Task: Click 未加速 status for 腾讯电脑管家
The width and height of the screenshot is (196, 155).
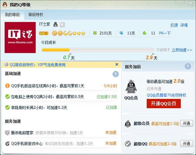Action: pyautogui.click(x=111, y=132)
